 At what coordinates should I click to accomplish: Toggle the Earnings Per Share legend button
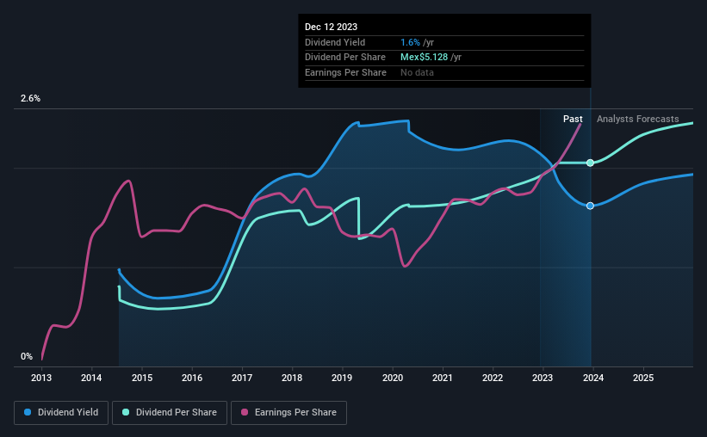(288, 413)
